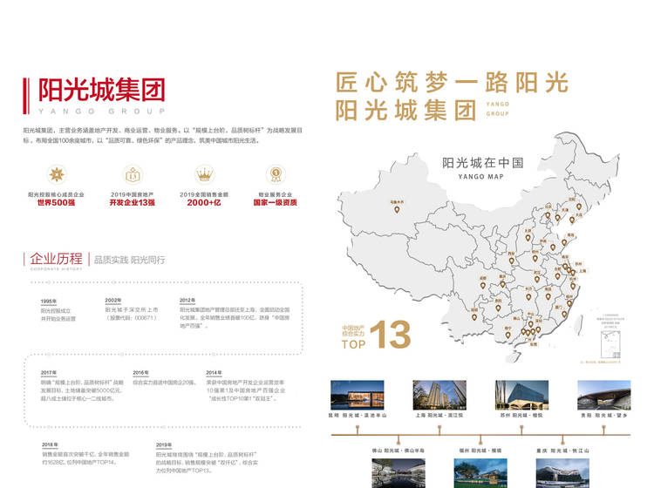Click the timeline marker below the Kunming photo
Screen dimensions: 654x488
pyautogui.click(x=358, y=430)
